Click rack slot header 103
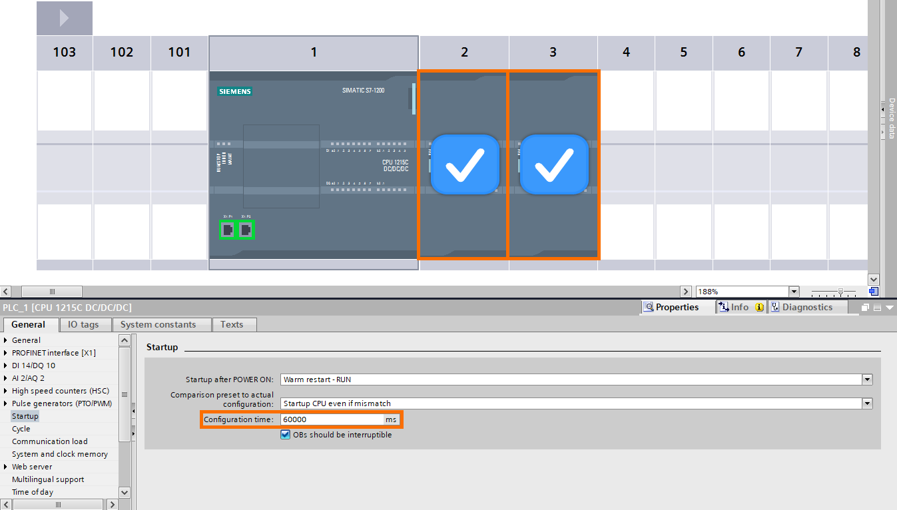Image resolution: width=897 pixels, height=510 pixels. (65, 53)
